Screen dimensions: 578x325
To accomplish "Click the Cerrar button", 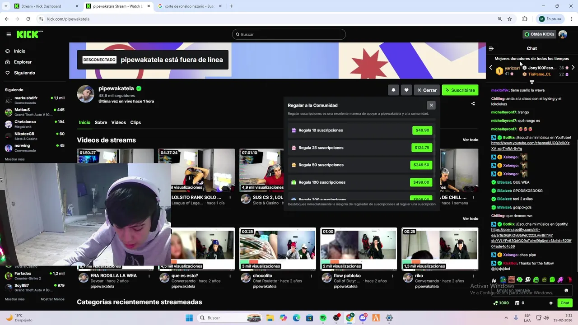I will tap(427, 90).
